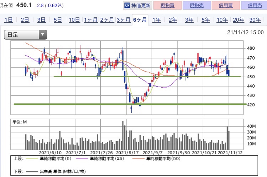Screen dimensions: 267x177
Task: Open the 信用売 margin sell link
Action: [x=255, y=5]
